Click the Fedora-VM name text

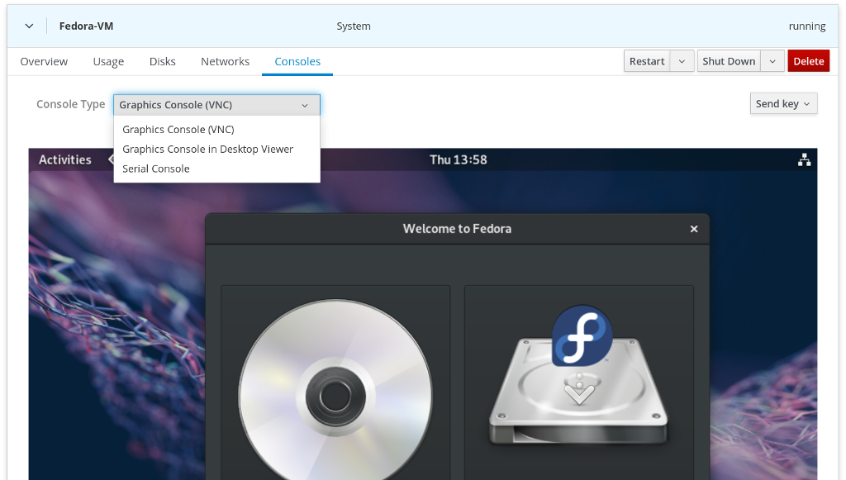(86, 26)
